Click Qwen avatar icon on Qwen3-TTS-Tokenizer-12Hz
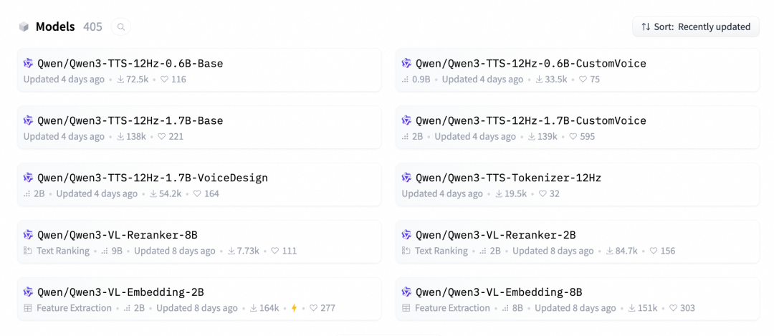 tap(407, 178)
